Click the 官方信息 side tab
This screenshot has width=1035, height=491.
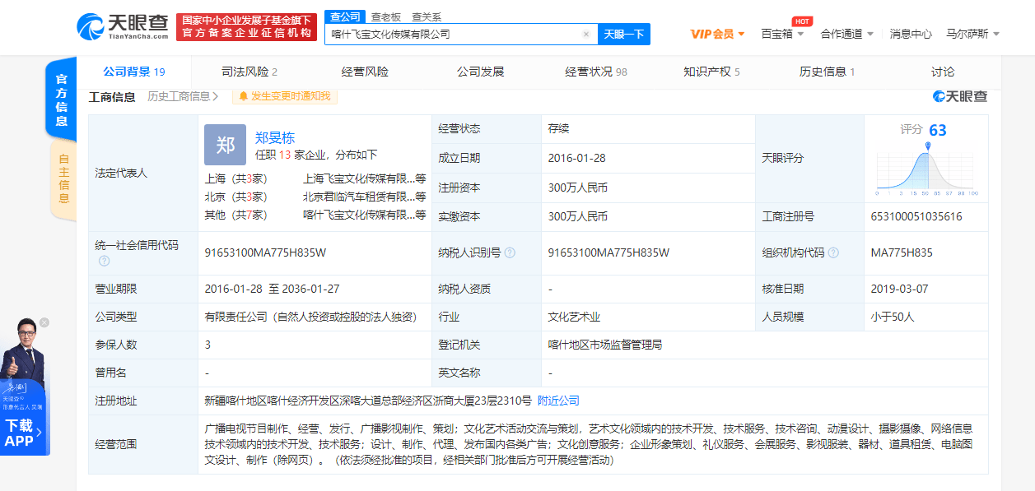tap(62, 100)
